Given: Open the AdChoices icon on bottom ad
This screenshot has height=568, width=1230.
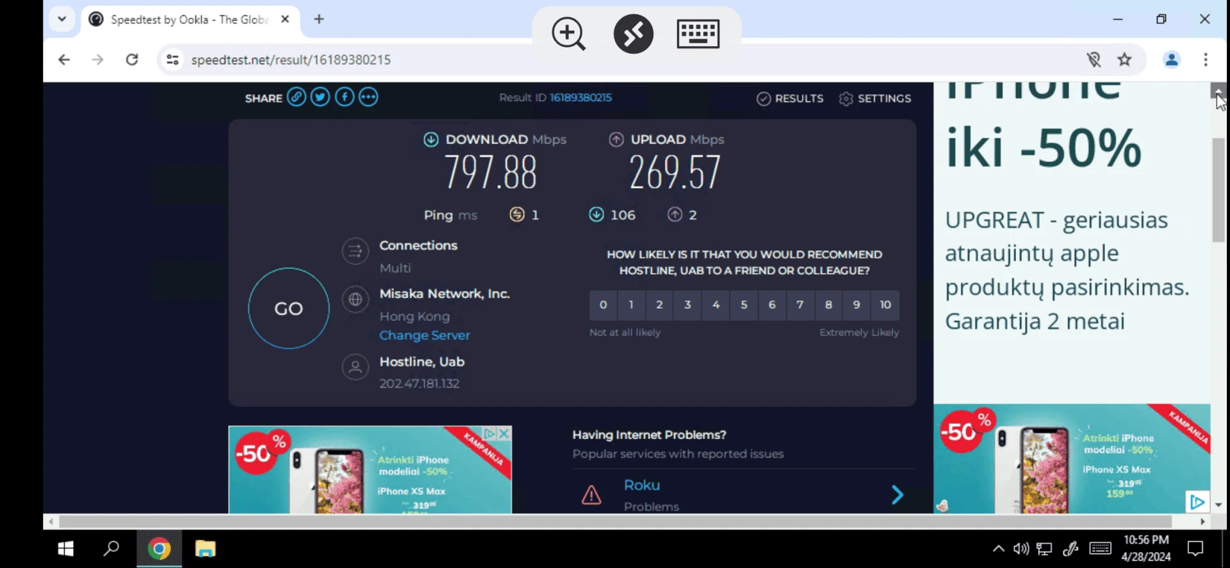Looking at the screenshot, I should click(490, 434).
